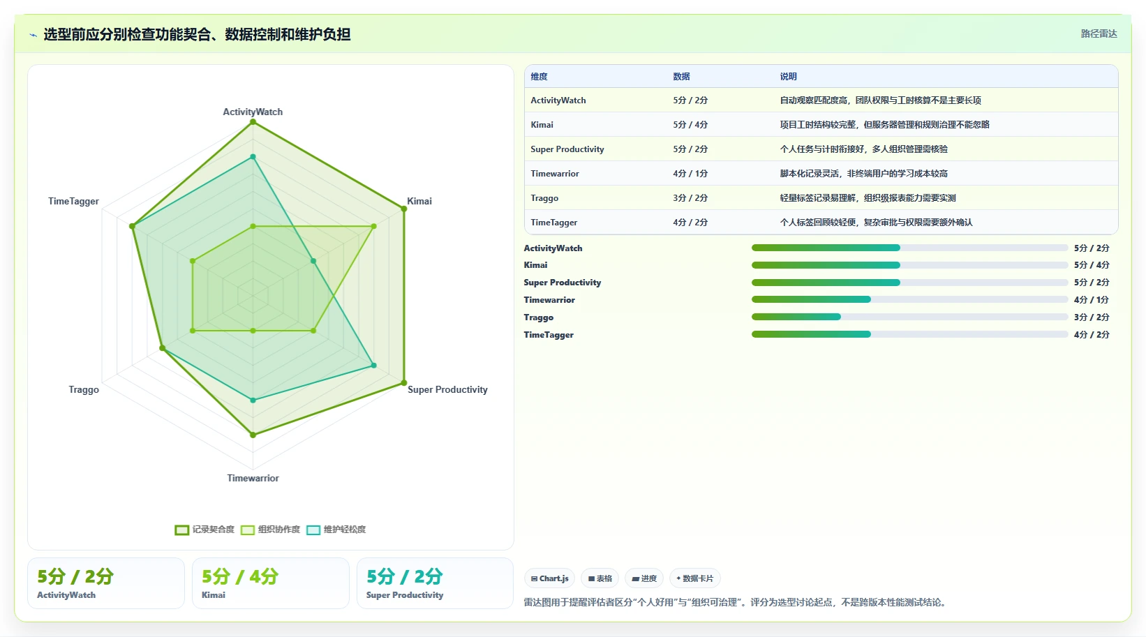
Task: Click the Super Productivity axis label on the radar
Action: point(447,389)
